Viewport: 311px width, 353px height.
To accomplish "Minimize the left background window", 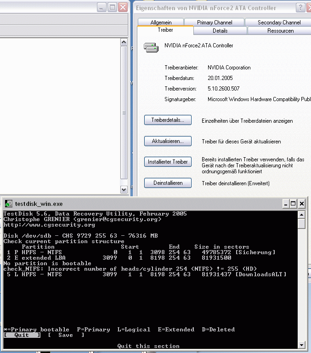I will pos(102,7).
